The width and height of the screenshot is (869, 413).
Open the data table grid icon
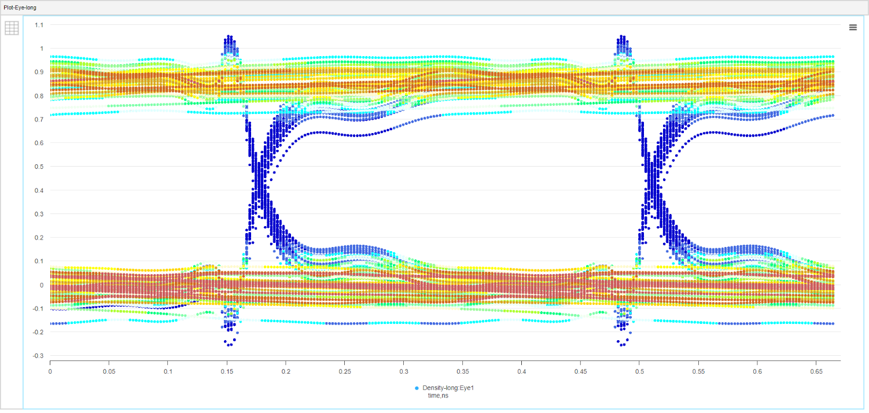12,28
